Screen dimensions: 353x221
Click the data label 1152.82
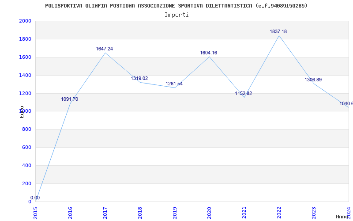[x=244, y=93]
